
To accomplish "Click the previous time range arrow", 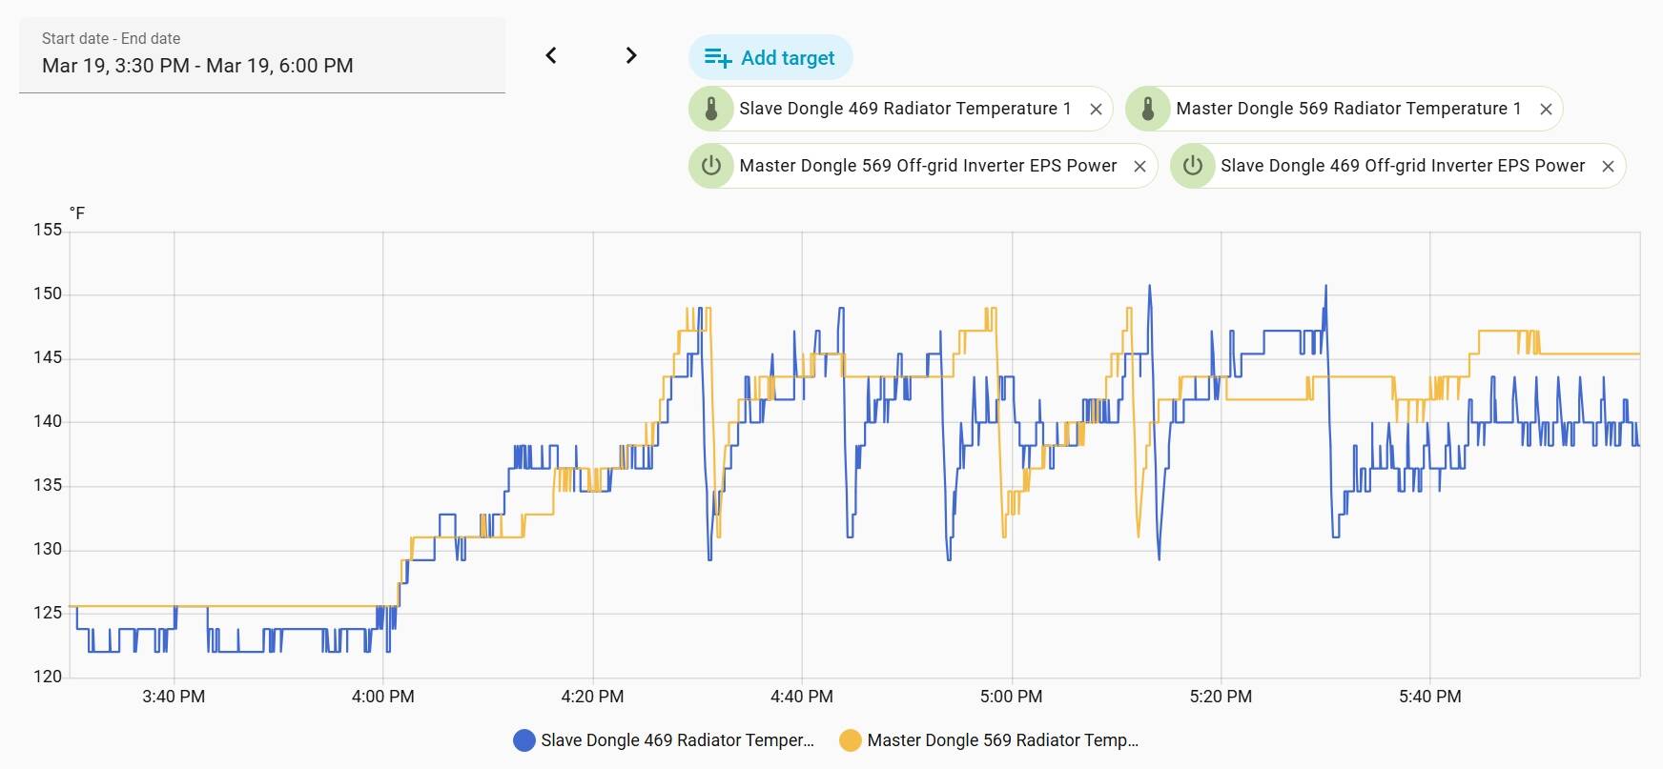I will coord(551,55).
